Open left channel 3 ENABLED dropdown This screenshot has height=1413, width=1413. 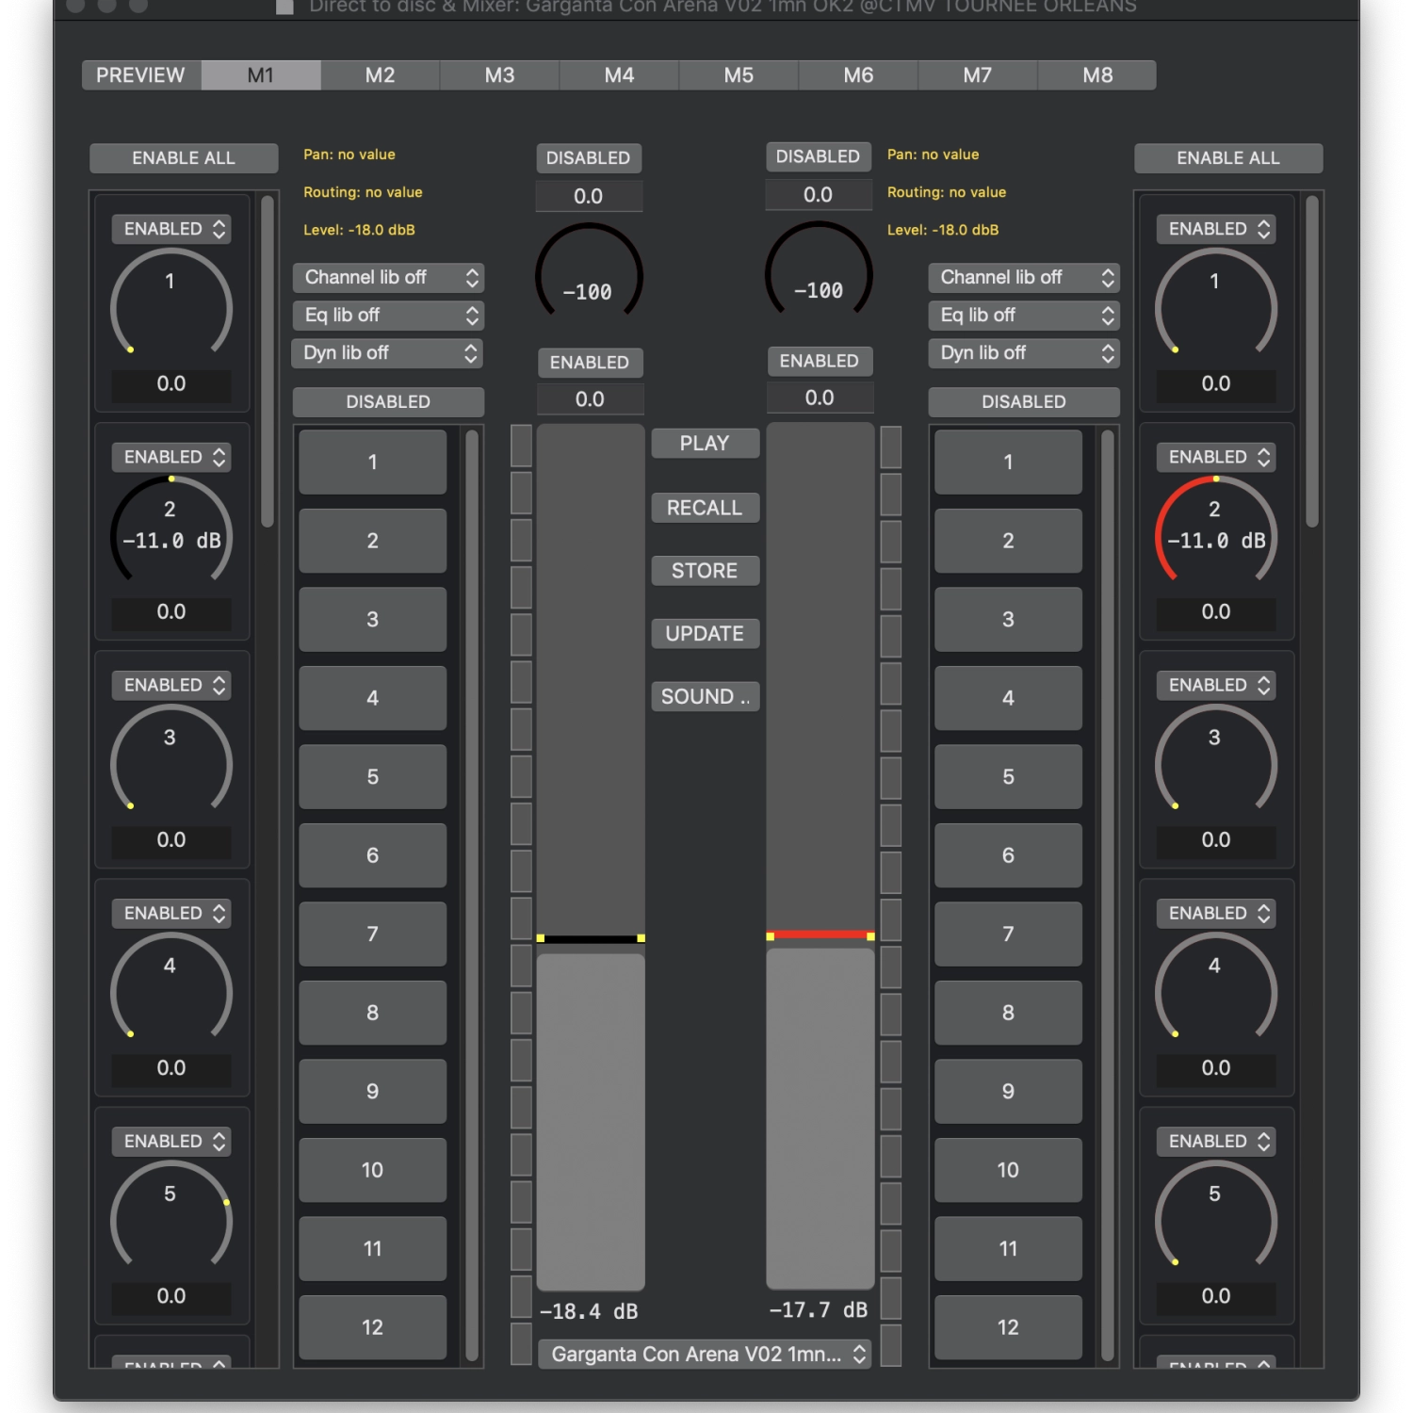tap(171, 685)
